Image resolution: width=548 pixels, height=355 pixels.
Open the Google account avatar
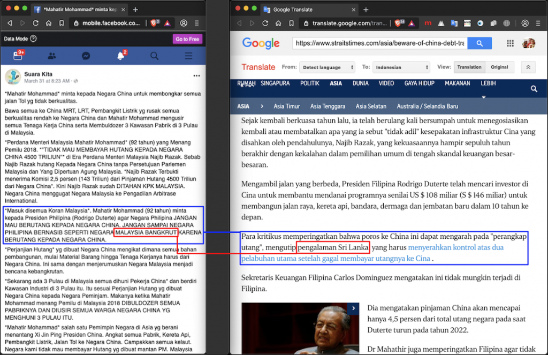pos(529,43)
